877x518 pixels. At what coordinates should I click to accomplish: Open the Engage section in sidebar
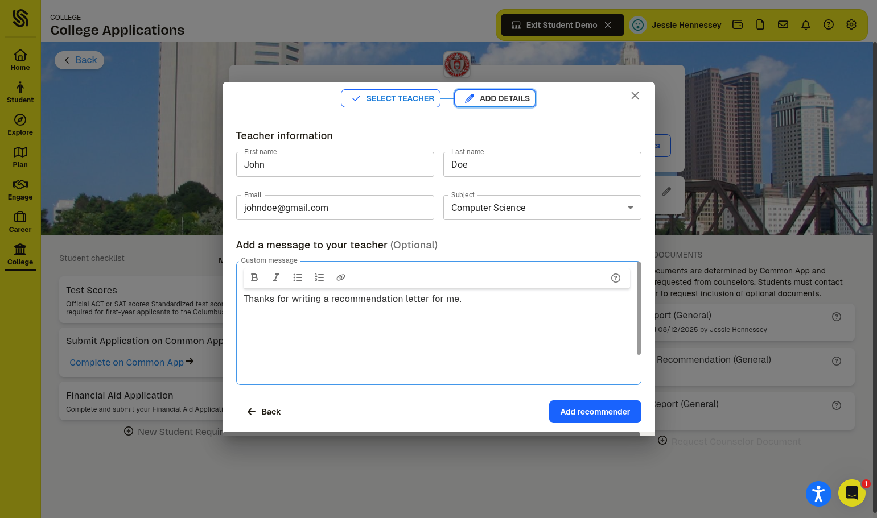pos(20,189)
